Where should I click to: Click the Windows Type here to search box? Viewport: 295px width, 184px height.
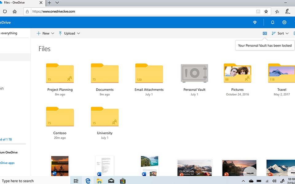(x=35, y=181)
